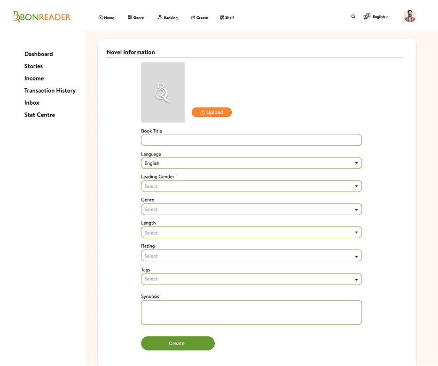Open the Genre select field in form
This screenshot has height=366, width=438.
tap(251, 210)
